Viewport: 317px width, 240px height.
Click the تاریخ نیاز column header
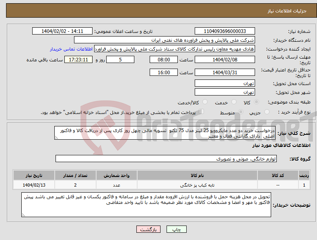[x=34, y=175]
